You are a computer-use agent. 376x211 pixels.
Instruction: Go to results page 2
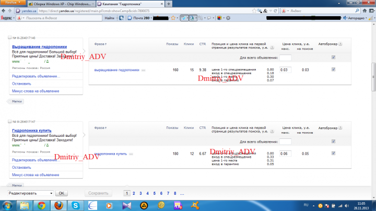click(x=134, y=193)
